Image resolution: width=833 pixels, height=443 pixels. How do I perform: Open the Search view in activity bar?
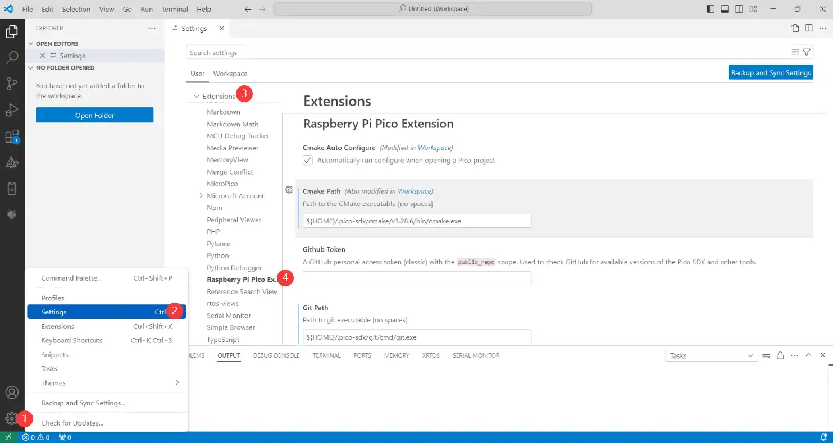coord(12,57)
